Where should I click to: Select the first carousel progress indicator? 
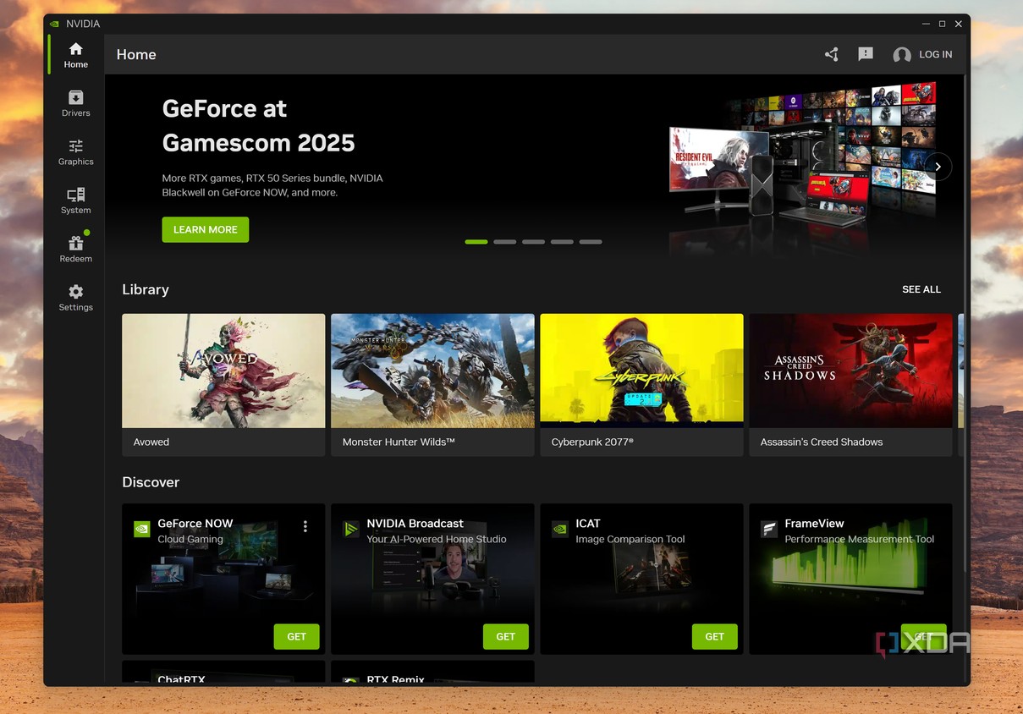click(476, 241)
